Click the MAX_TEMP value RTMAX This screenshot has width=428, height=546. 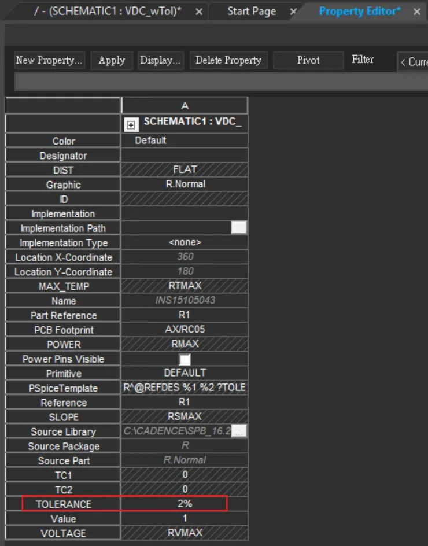[185, 286]
